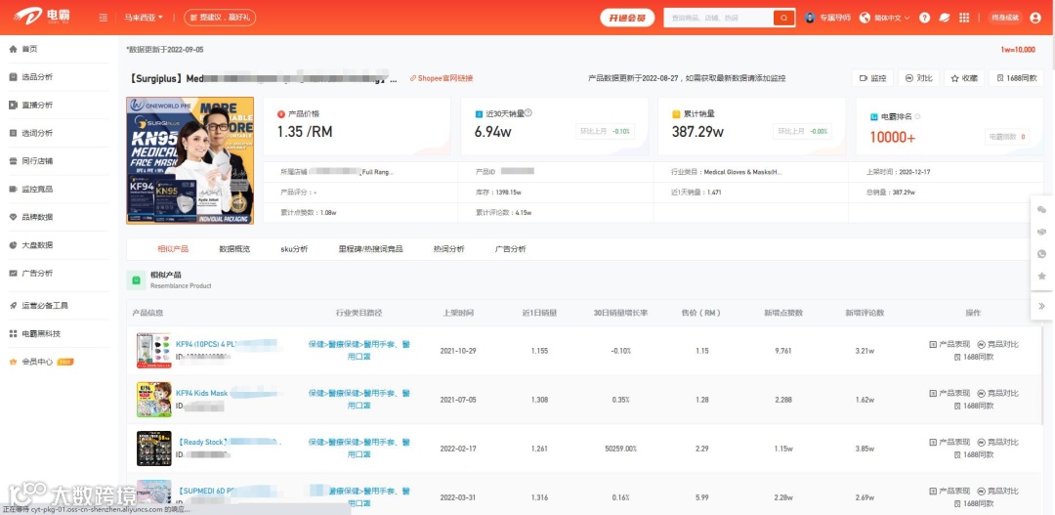Click the KF94 (10PCS) product thumbnail

(154, 350)
